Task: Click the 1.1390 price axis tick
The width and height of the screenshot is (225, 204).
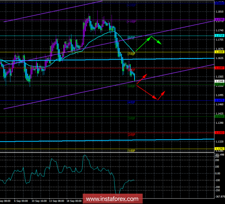Action: (x=220, y=123)
